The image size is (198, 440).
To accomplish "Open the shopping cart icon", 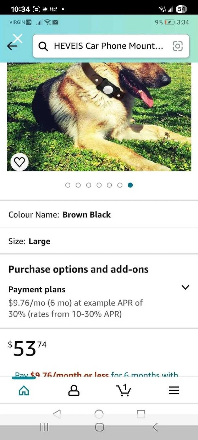I will (x=123, y=390).
